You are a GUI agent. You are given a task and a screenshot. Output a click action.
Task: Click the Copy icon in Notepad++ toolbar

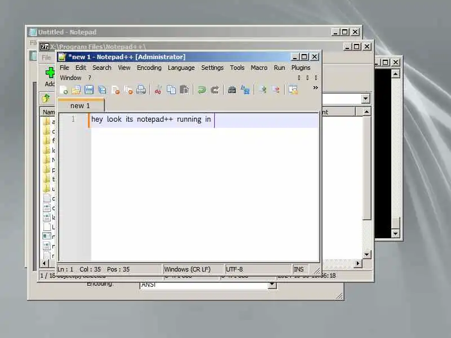(x=171, y=90)
